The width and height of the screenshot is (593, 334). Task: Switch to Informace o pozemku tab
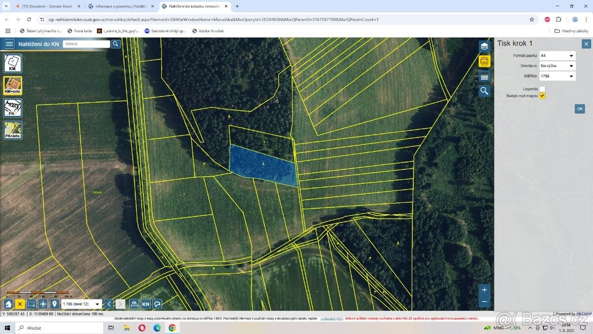pos(120,6)
